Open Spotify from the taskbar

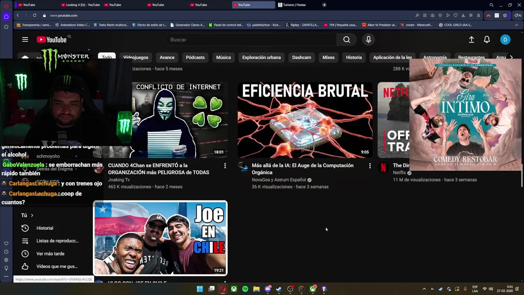click(x=245, y=289)
